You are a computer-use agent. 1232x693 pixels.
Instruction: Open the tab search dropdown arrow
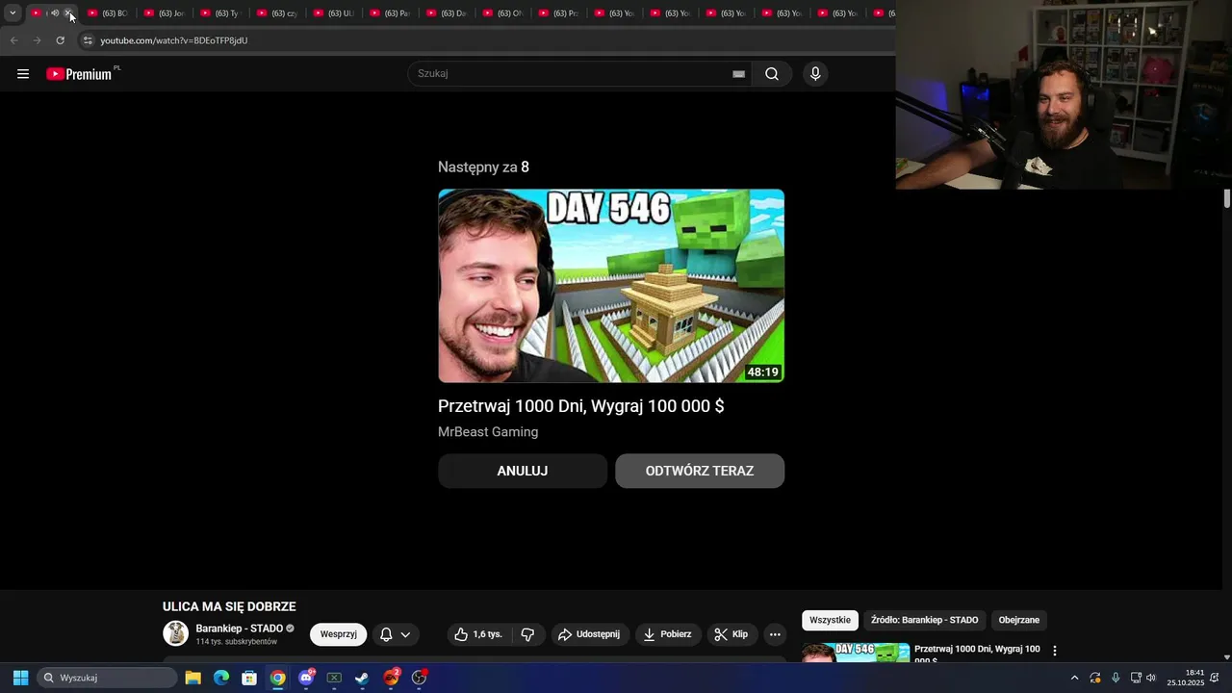pyautogui.click(x=13, y=13)
